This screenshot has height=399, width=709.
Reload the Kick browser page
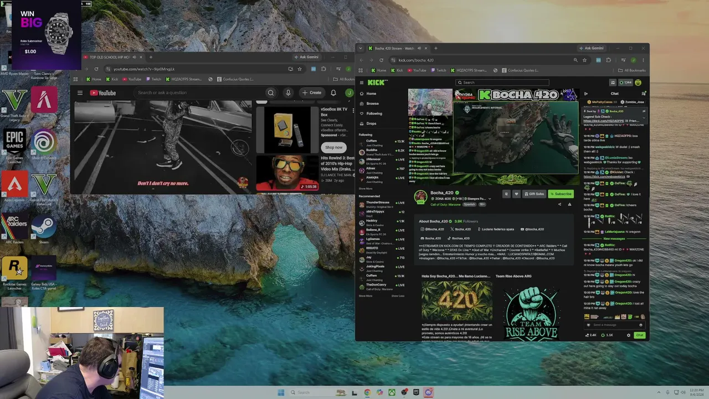[x=381, y=60]
